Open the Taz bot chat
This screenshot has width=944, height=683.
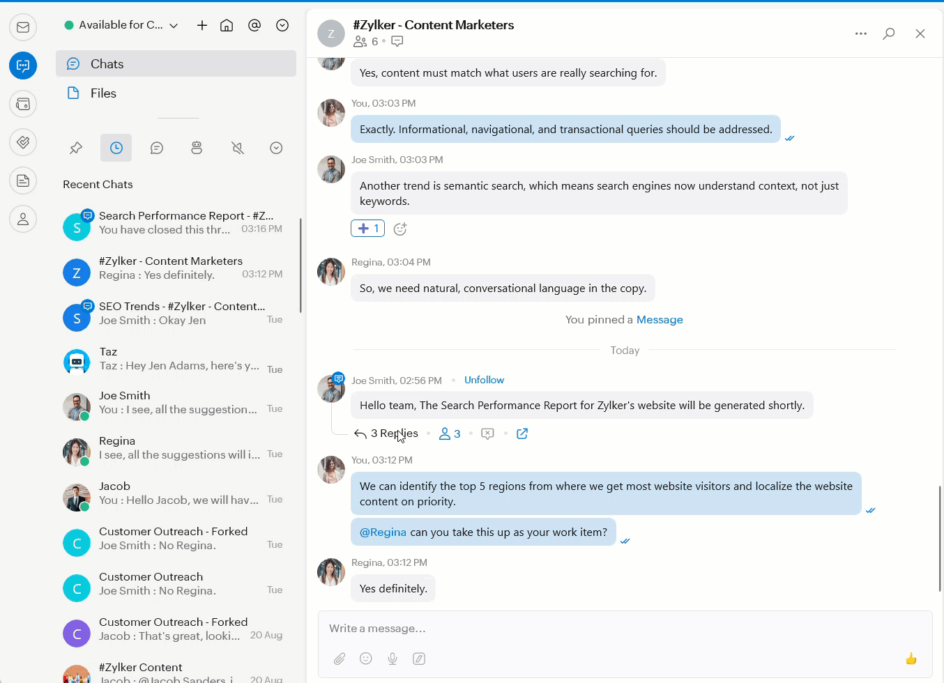(176, 359)
